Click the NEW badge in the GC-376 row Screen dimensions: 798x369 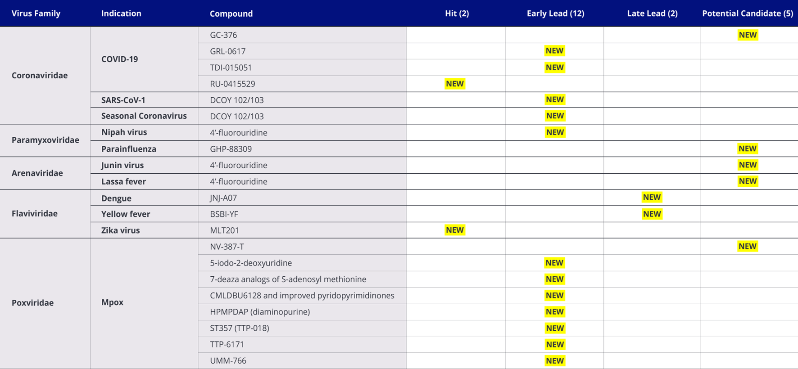coord(748,35)
